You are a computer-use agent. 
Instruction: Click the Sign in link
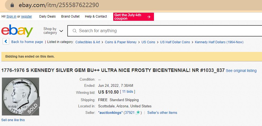(x=11, y=16)
